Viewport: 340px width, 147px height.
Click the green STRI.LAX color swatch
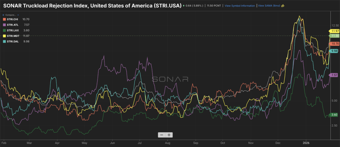tap(4, 30)
